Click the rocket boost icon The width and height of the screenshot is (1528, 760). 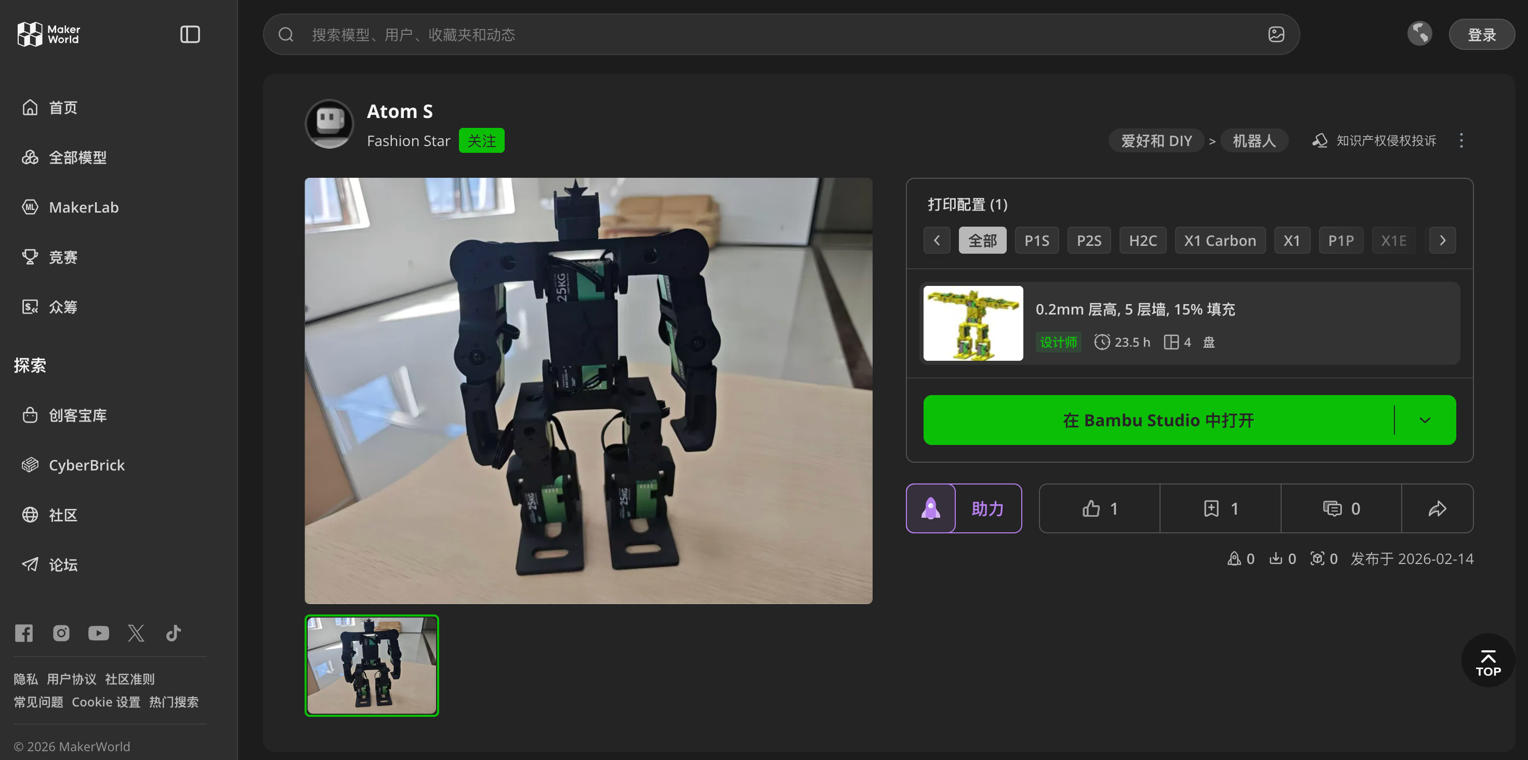click(x=931, y=508)
